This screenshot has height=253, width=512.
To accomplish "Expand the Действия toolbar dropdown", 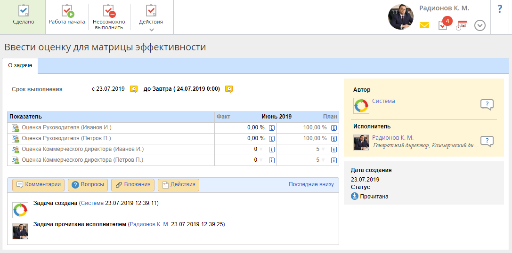I will pos(151,30).
